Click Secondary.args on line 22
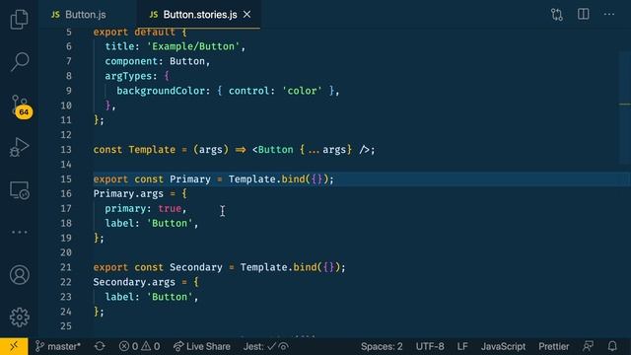Screen dimensions: 631x355 (x=134, y=282)
